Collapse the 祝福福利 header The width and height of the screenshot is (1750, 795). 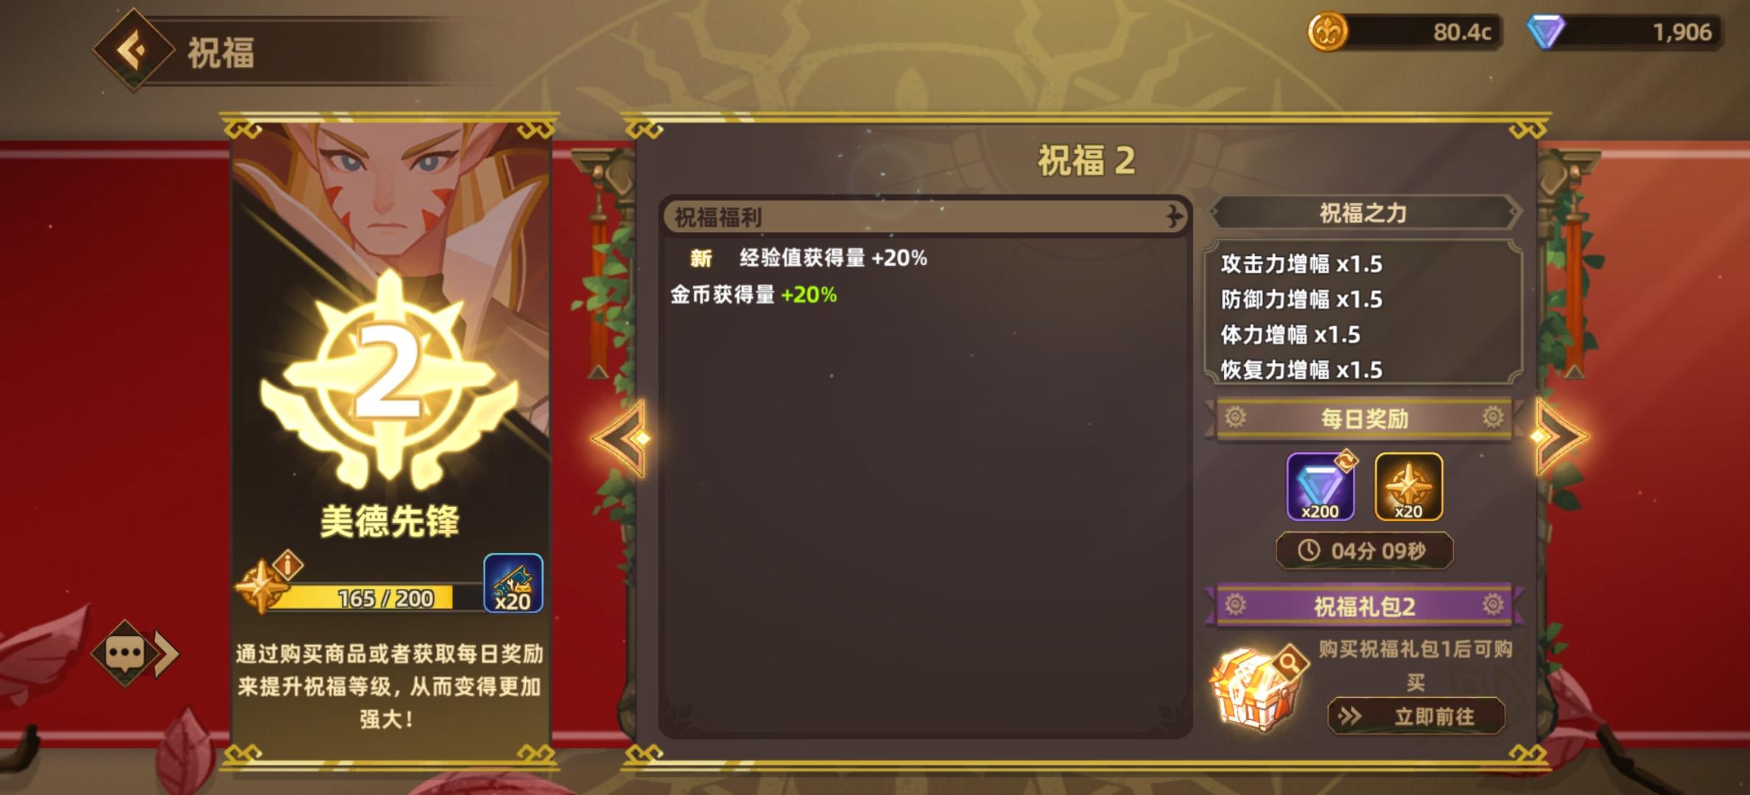[924, 216]
